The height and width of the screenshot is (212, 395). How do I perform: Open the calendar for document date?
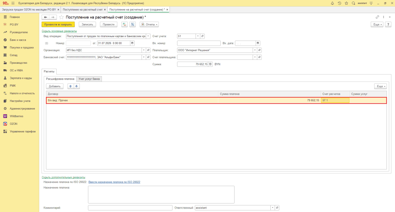pyautogui.click(x=132, y=43)
